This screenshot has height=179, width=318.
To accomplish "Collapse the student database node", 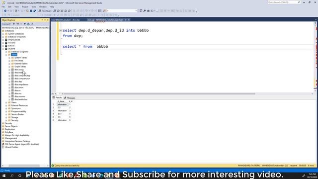I will tap(3, 49).
